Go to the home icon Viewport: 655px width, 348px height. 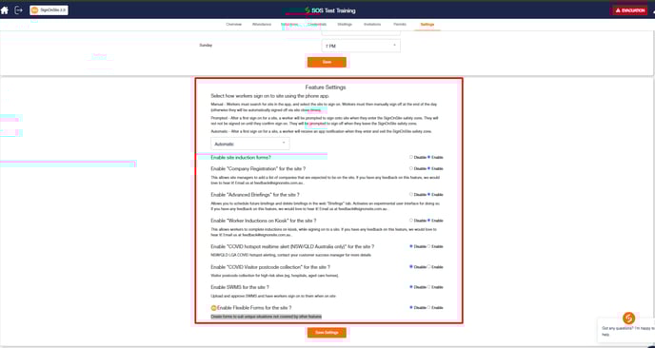coord(5,10)
